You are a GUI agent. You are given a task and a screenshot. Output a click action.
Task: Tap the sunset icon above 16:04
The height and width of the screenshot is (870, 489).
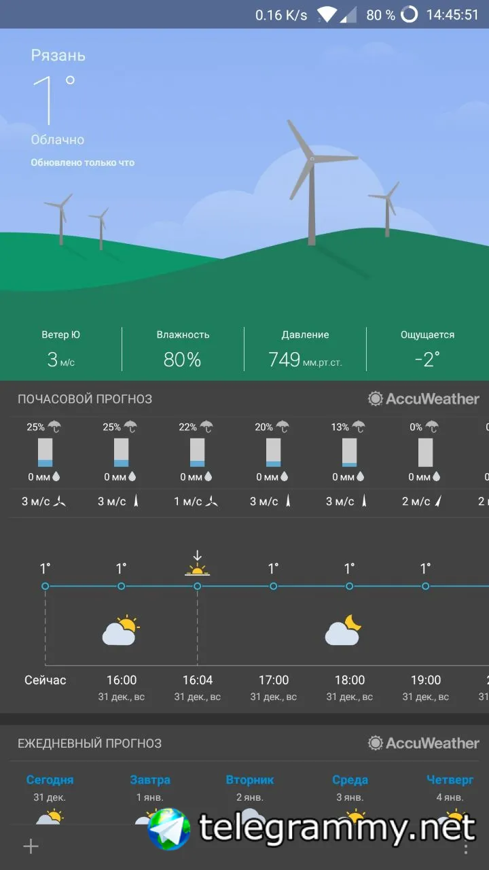point(197,563)
